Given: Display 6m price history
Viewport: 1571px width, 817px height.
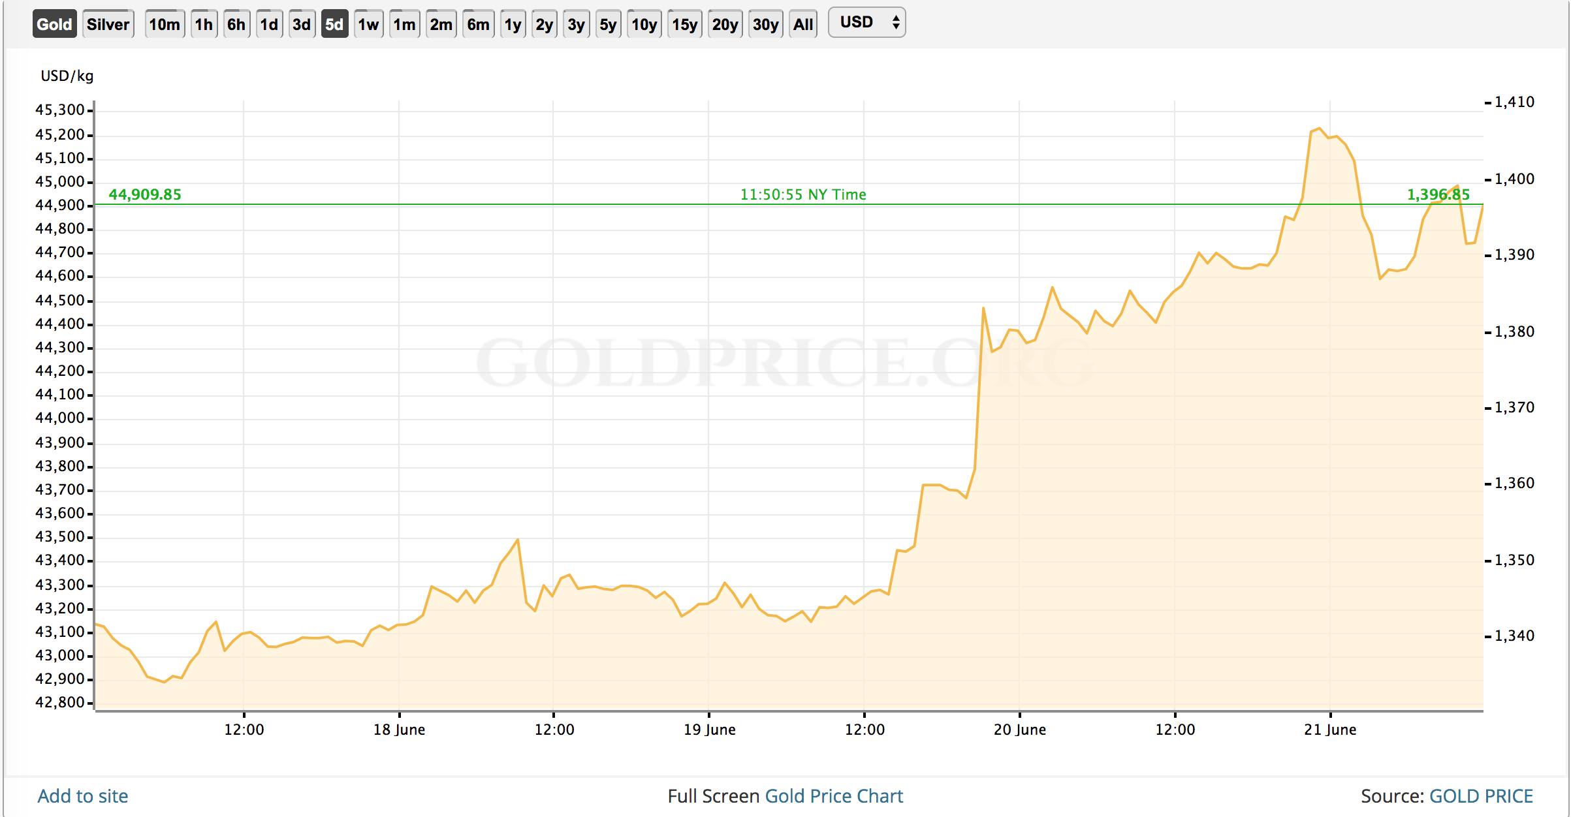Looking at the screenshot, I should pyautogui.click(x=478, y=24).
